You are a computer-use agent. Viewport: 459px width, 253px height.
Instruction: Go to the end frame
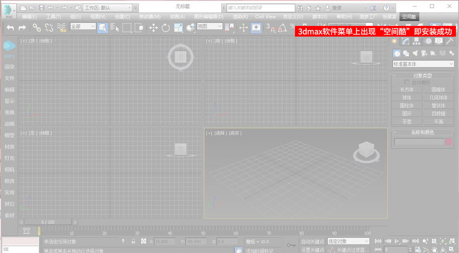[415, 241]
